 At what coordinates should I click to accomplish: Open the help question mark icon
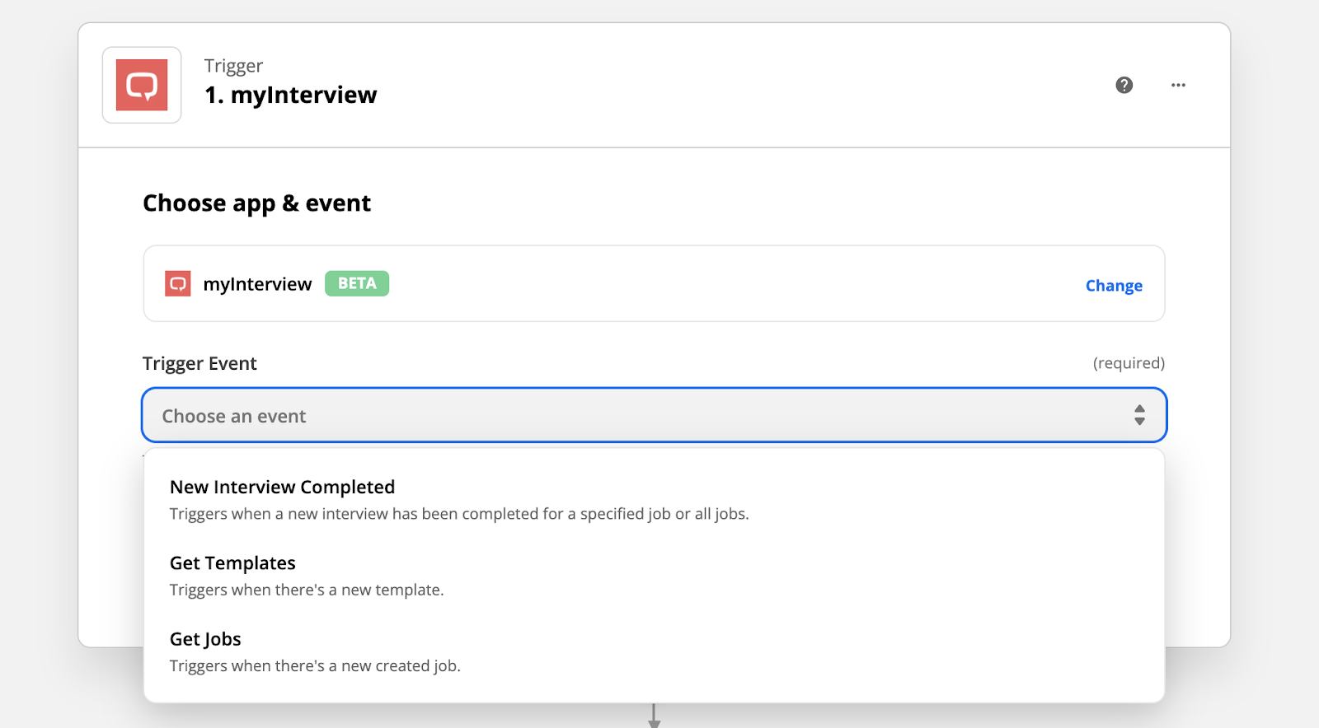(1124, 85)
